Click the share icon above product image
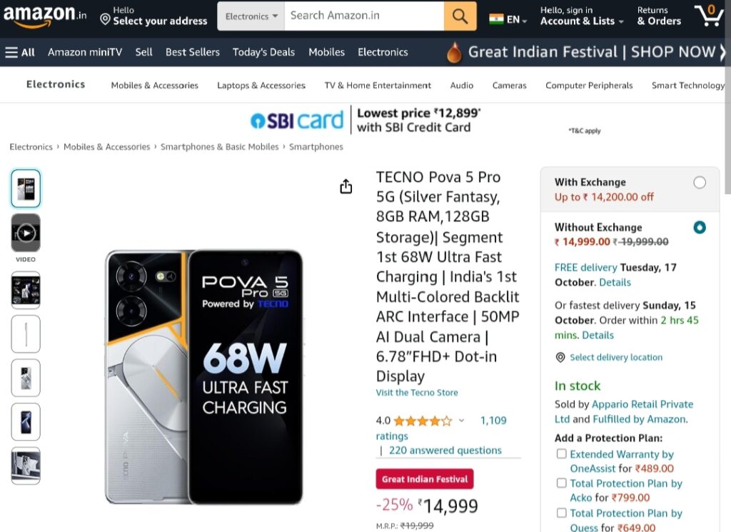This screenshot has width=731, height=532. (x=346, y=186)
